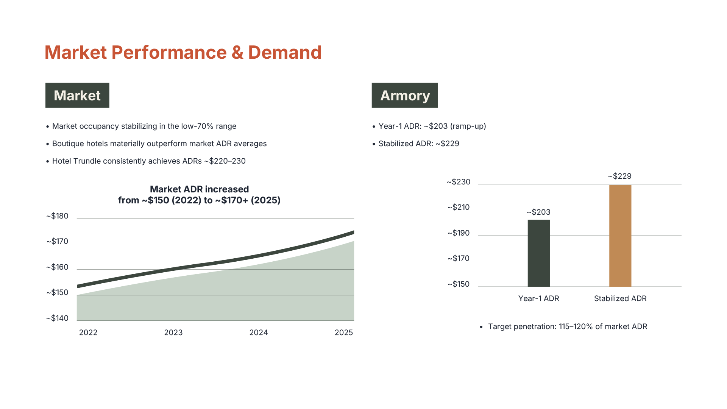727x409 pixels.
Task: Click the Market ADR increased chart title
Action: point(199,195)
